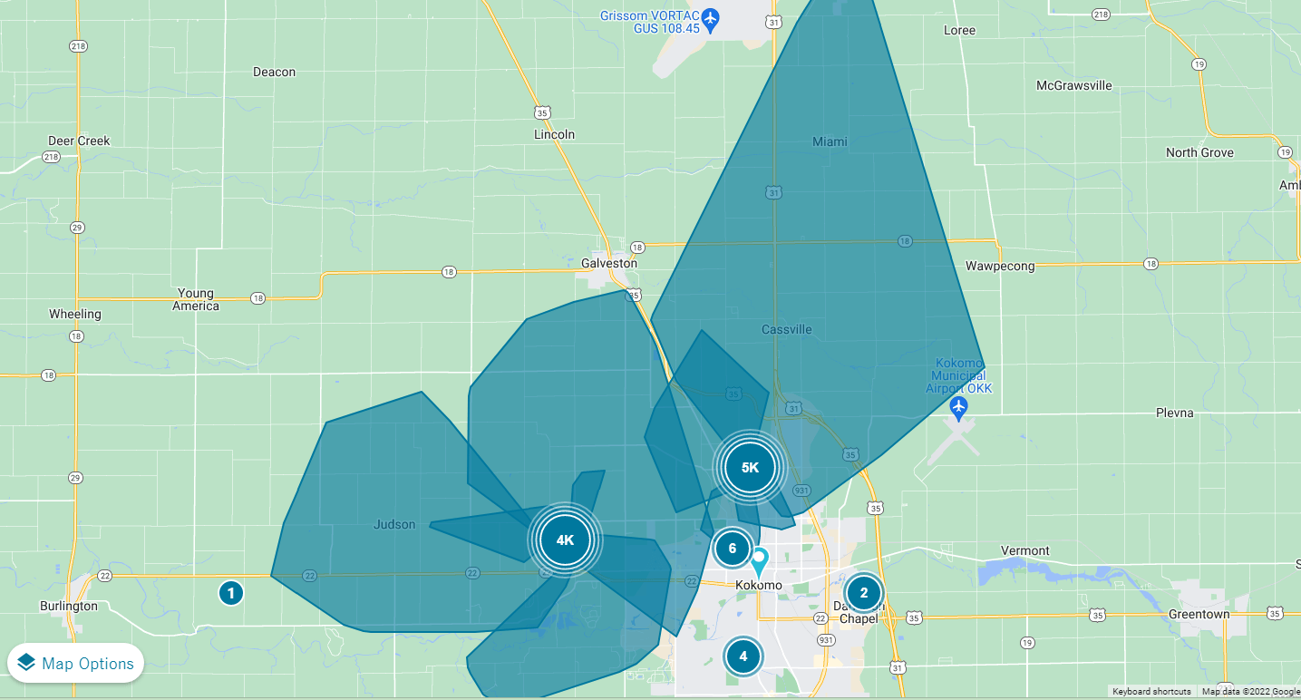This screenshot has width=1301, height=700.
Task: Open the Keyboard shortcuts link
Action: pos(1152,690)
